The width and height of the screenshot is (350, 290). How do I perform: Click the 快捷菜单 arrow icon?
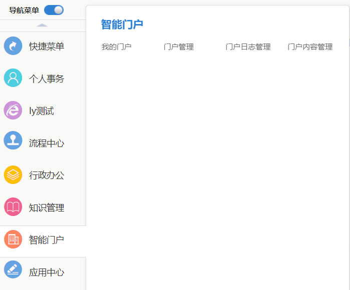[13, 45]
